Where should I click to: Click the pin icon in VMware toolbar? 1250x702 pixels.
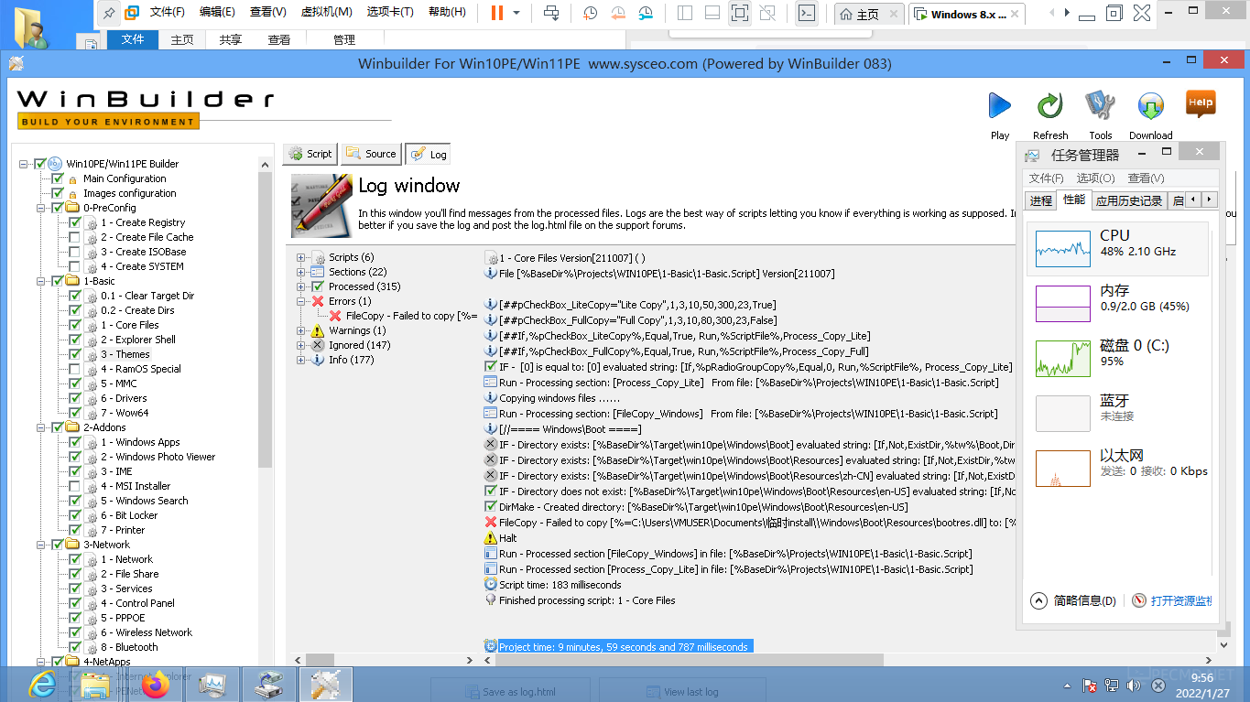pyautogui.click(x=109, y=13)
